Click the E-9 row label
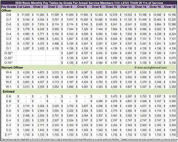178x142 pixels. (x=9, y=97)
